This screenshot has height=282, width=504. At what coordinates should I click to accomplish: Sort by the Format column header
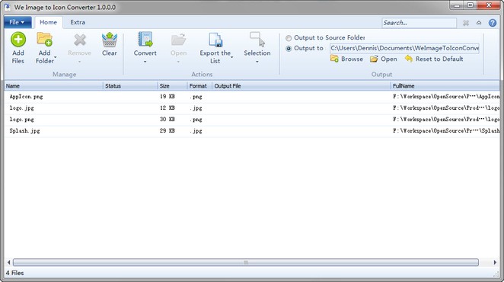click(x=199, y=86)
